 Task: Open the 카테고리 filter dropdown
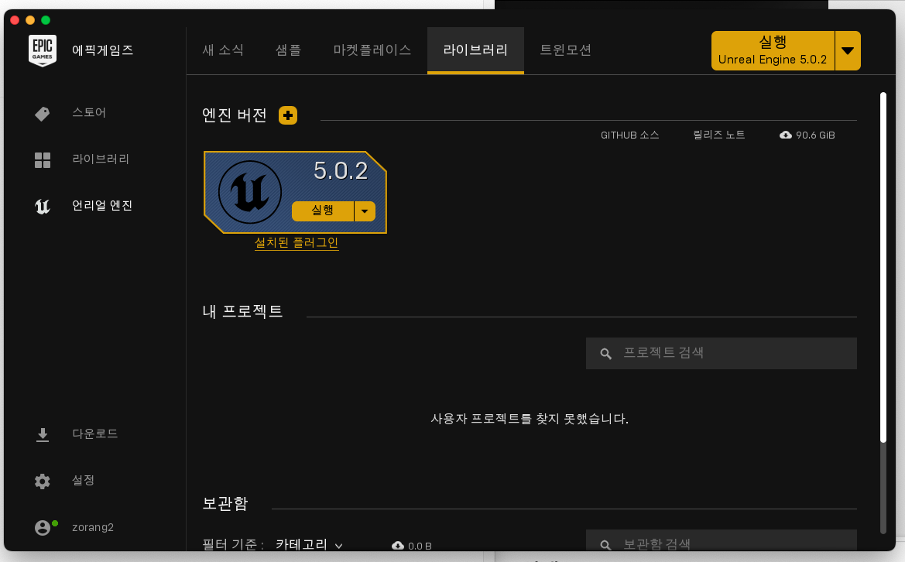tap(310, 545)
